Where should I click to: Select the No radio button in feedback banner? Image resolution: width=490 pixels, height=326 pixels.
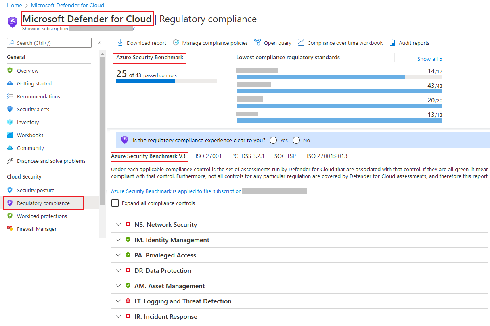pos(296,140)
